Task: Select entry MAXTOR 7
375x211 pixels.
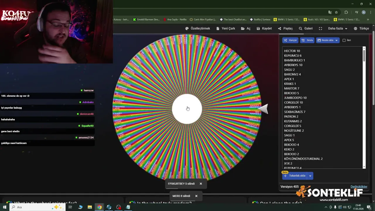Action: tap(292, 89)
